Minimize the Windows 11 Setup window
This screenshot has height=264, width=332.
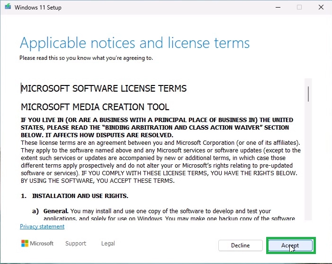click(278, 7)
